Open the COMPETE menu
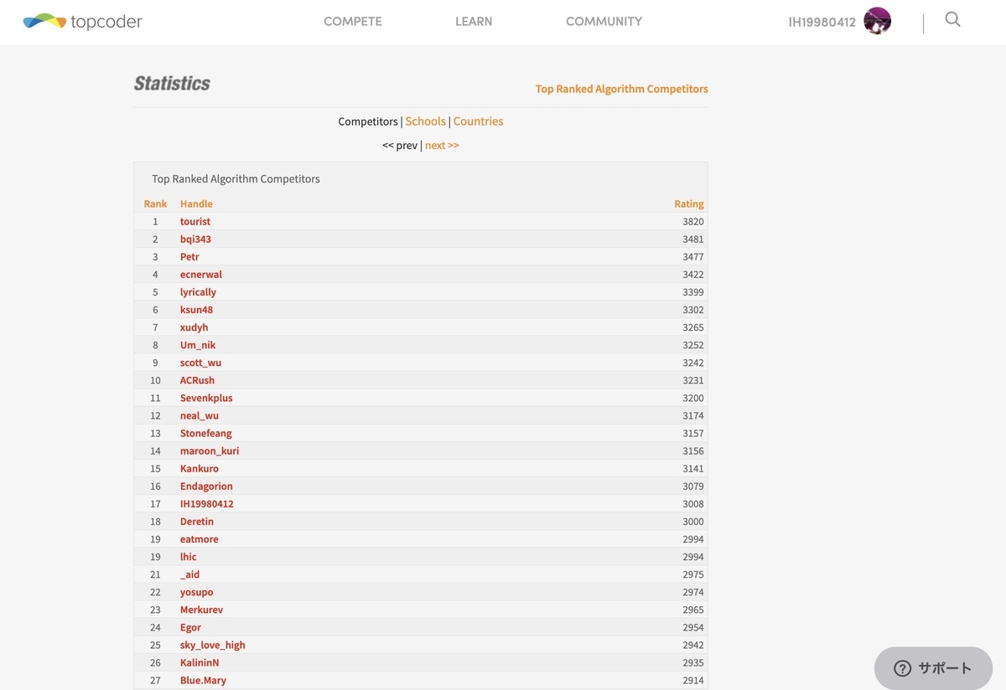Image resolution: width=1006 pixels, height=690 pixels. pos(353,22)
